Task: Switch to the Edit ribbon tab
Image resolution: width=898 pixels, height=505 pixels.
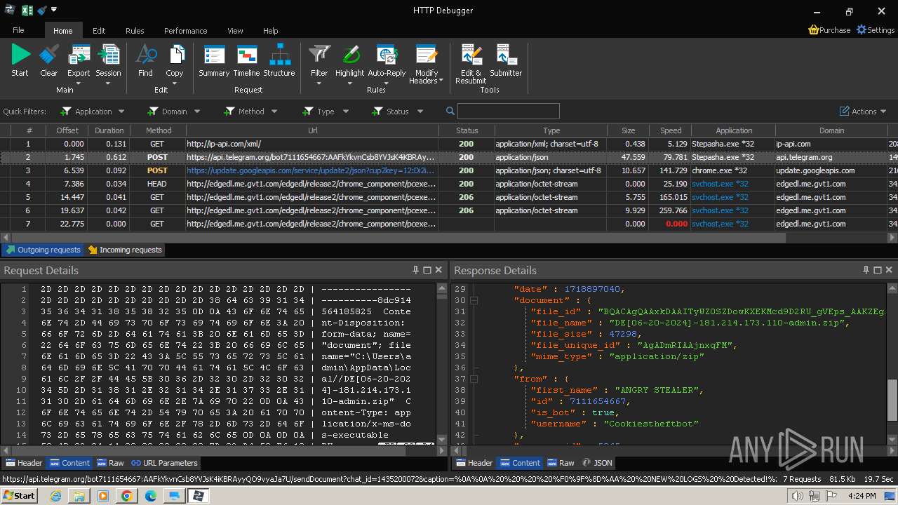Action: click(x=99, y=31)
